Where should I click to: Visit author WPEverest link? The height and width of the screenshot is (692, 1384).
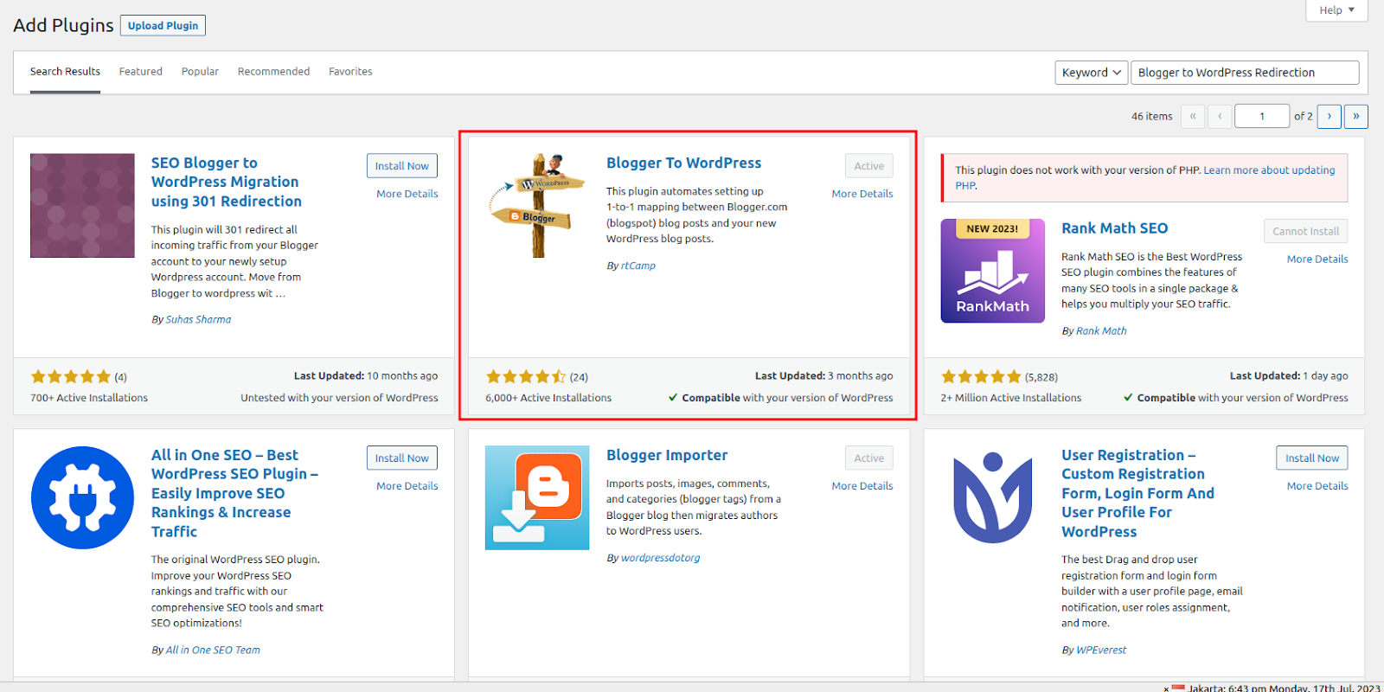pos(1101,650)
